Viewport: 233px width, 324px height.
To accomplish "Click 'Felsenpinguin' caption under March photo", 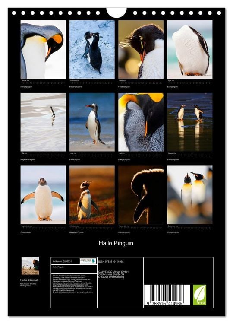I will pyautogui.click(x=124, y=87).
